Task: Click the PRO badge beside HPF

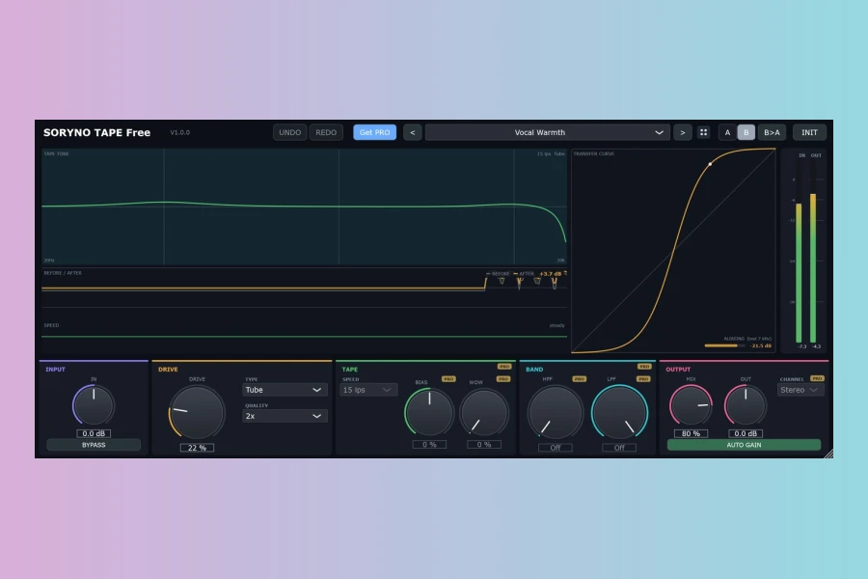Action: 579,379
